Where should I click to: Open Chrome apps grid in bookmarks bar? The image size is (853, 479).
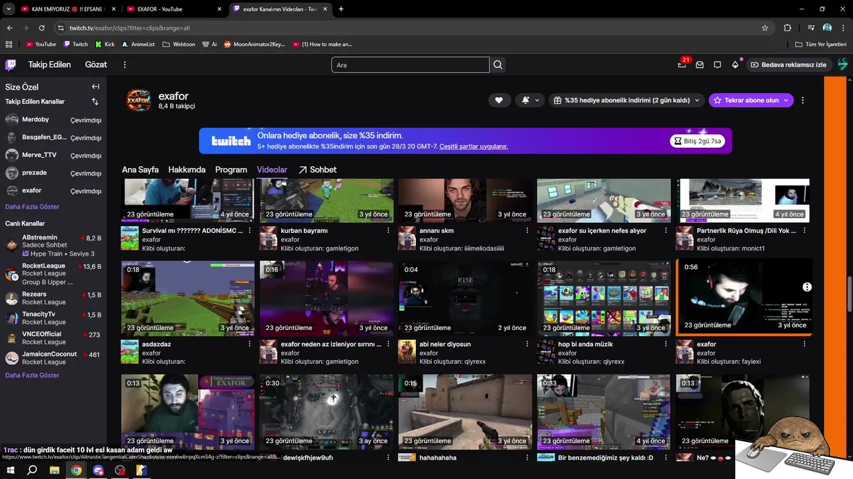pyautogui.click(x=9, y=44)
